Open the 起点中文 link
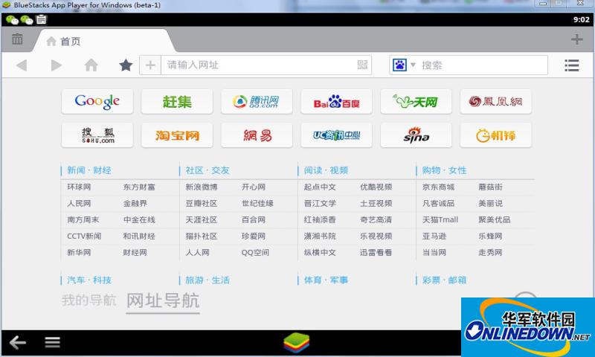This screenshot has height=357, width=595. point(320,187)
